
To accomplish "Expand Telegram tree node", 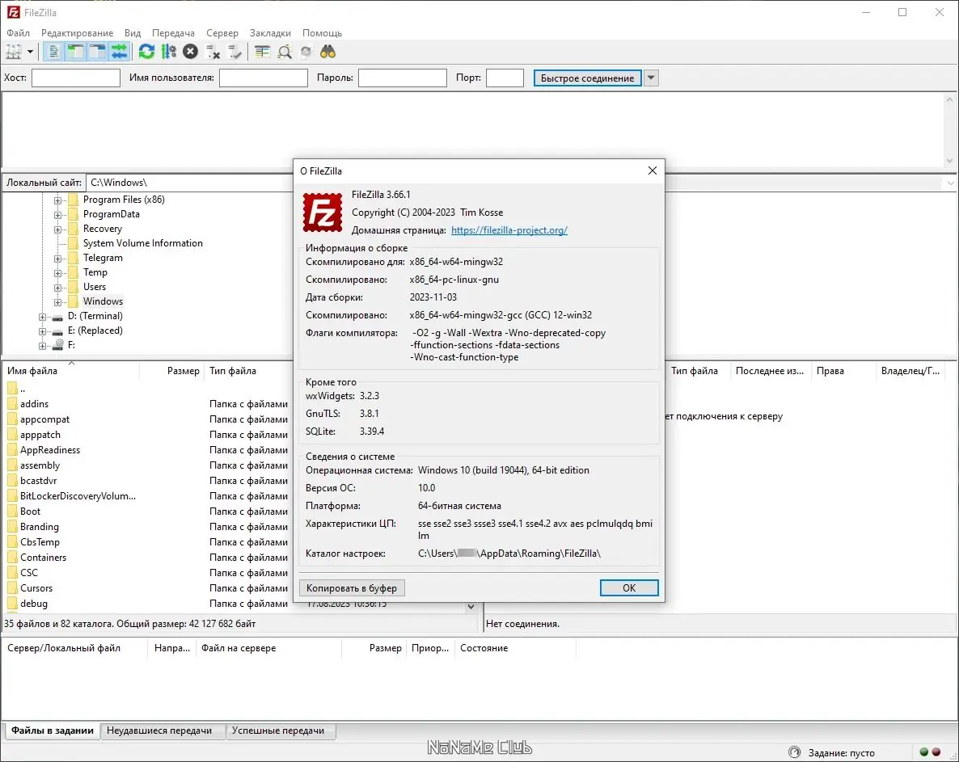I will pos(57,259).
